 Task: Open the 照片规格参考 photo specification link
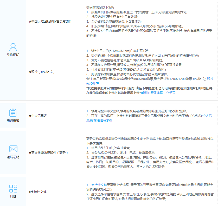pos(210,79)
